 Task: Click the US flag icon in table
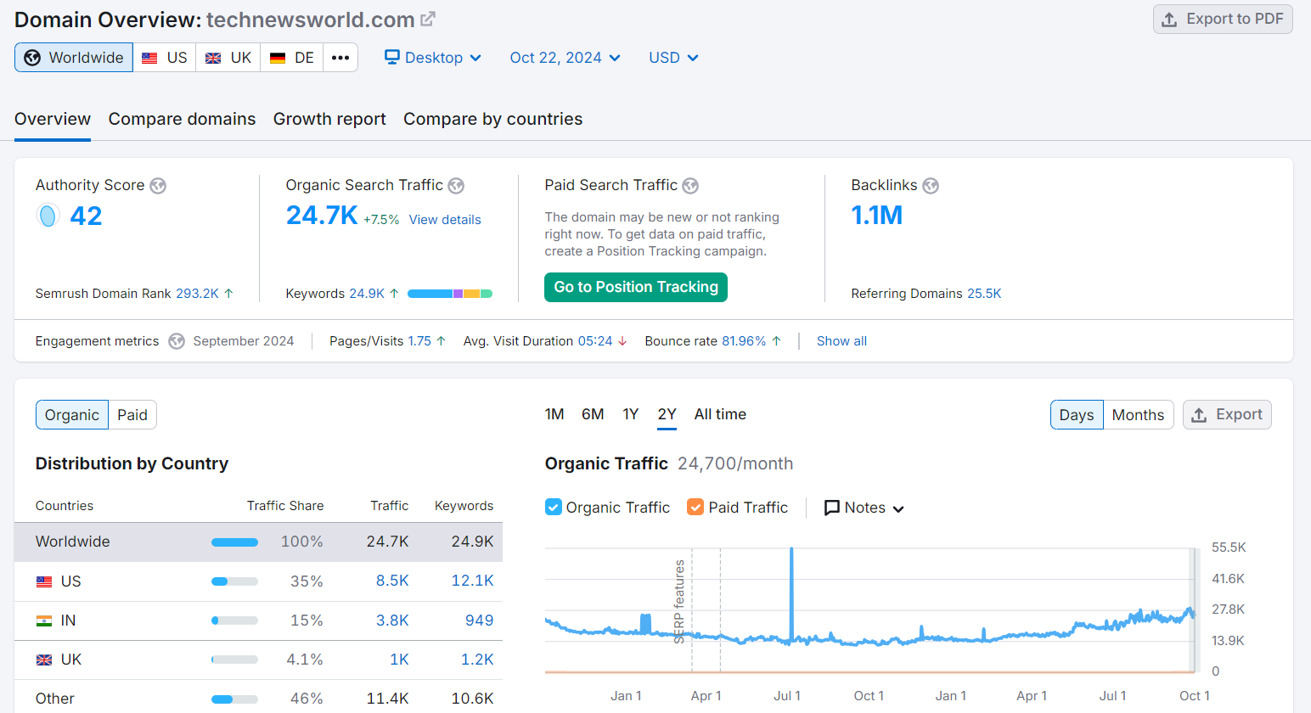coord(44,581)
